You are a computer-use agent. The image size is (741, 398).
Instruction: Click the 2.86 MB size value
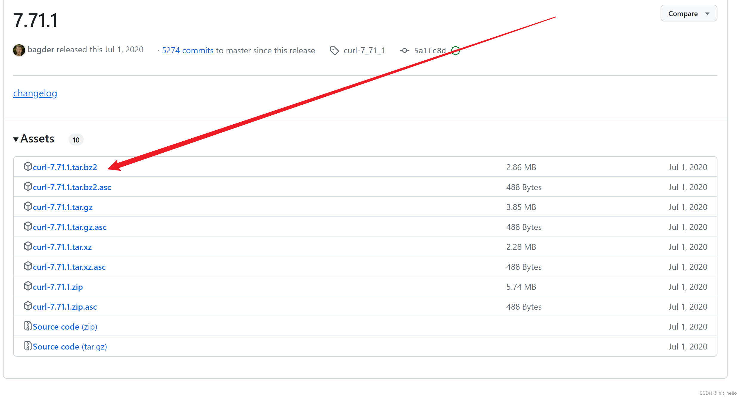click(521, 167)
